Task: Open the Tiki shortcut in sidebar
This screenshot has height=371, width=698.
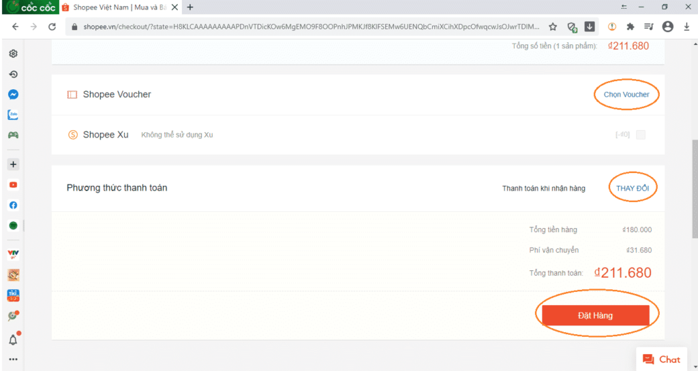Action: point(14,295)
